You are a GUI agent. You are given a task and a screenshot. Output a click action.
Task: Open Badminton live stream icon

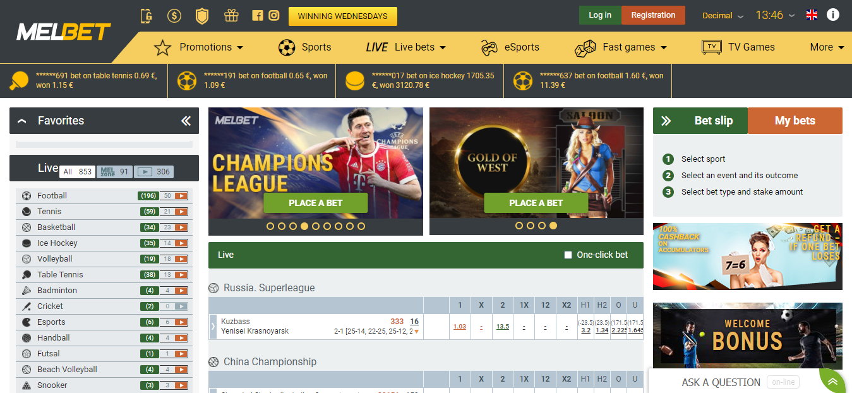(x=182, y=291)
